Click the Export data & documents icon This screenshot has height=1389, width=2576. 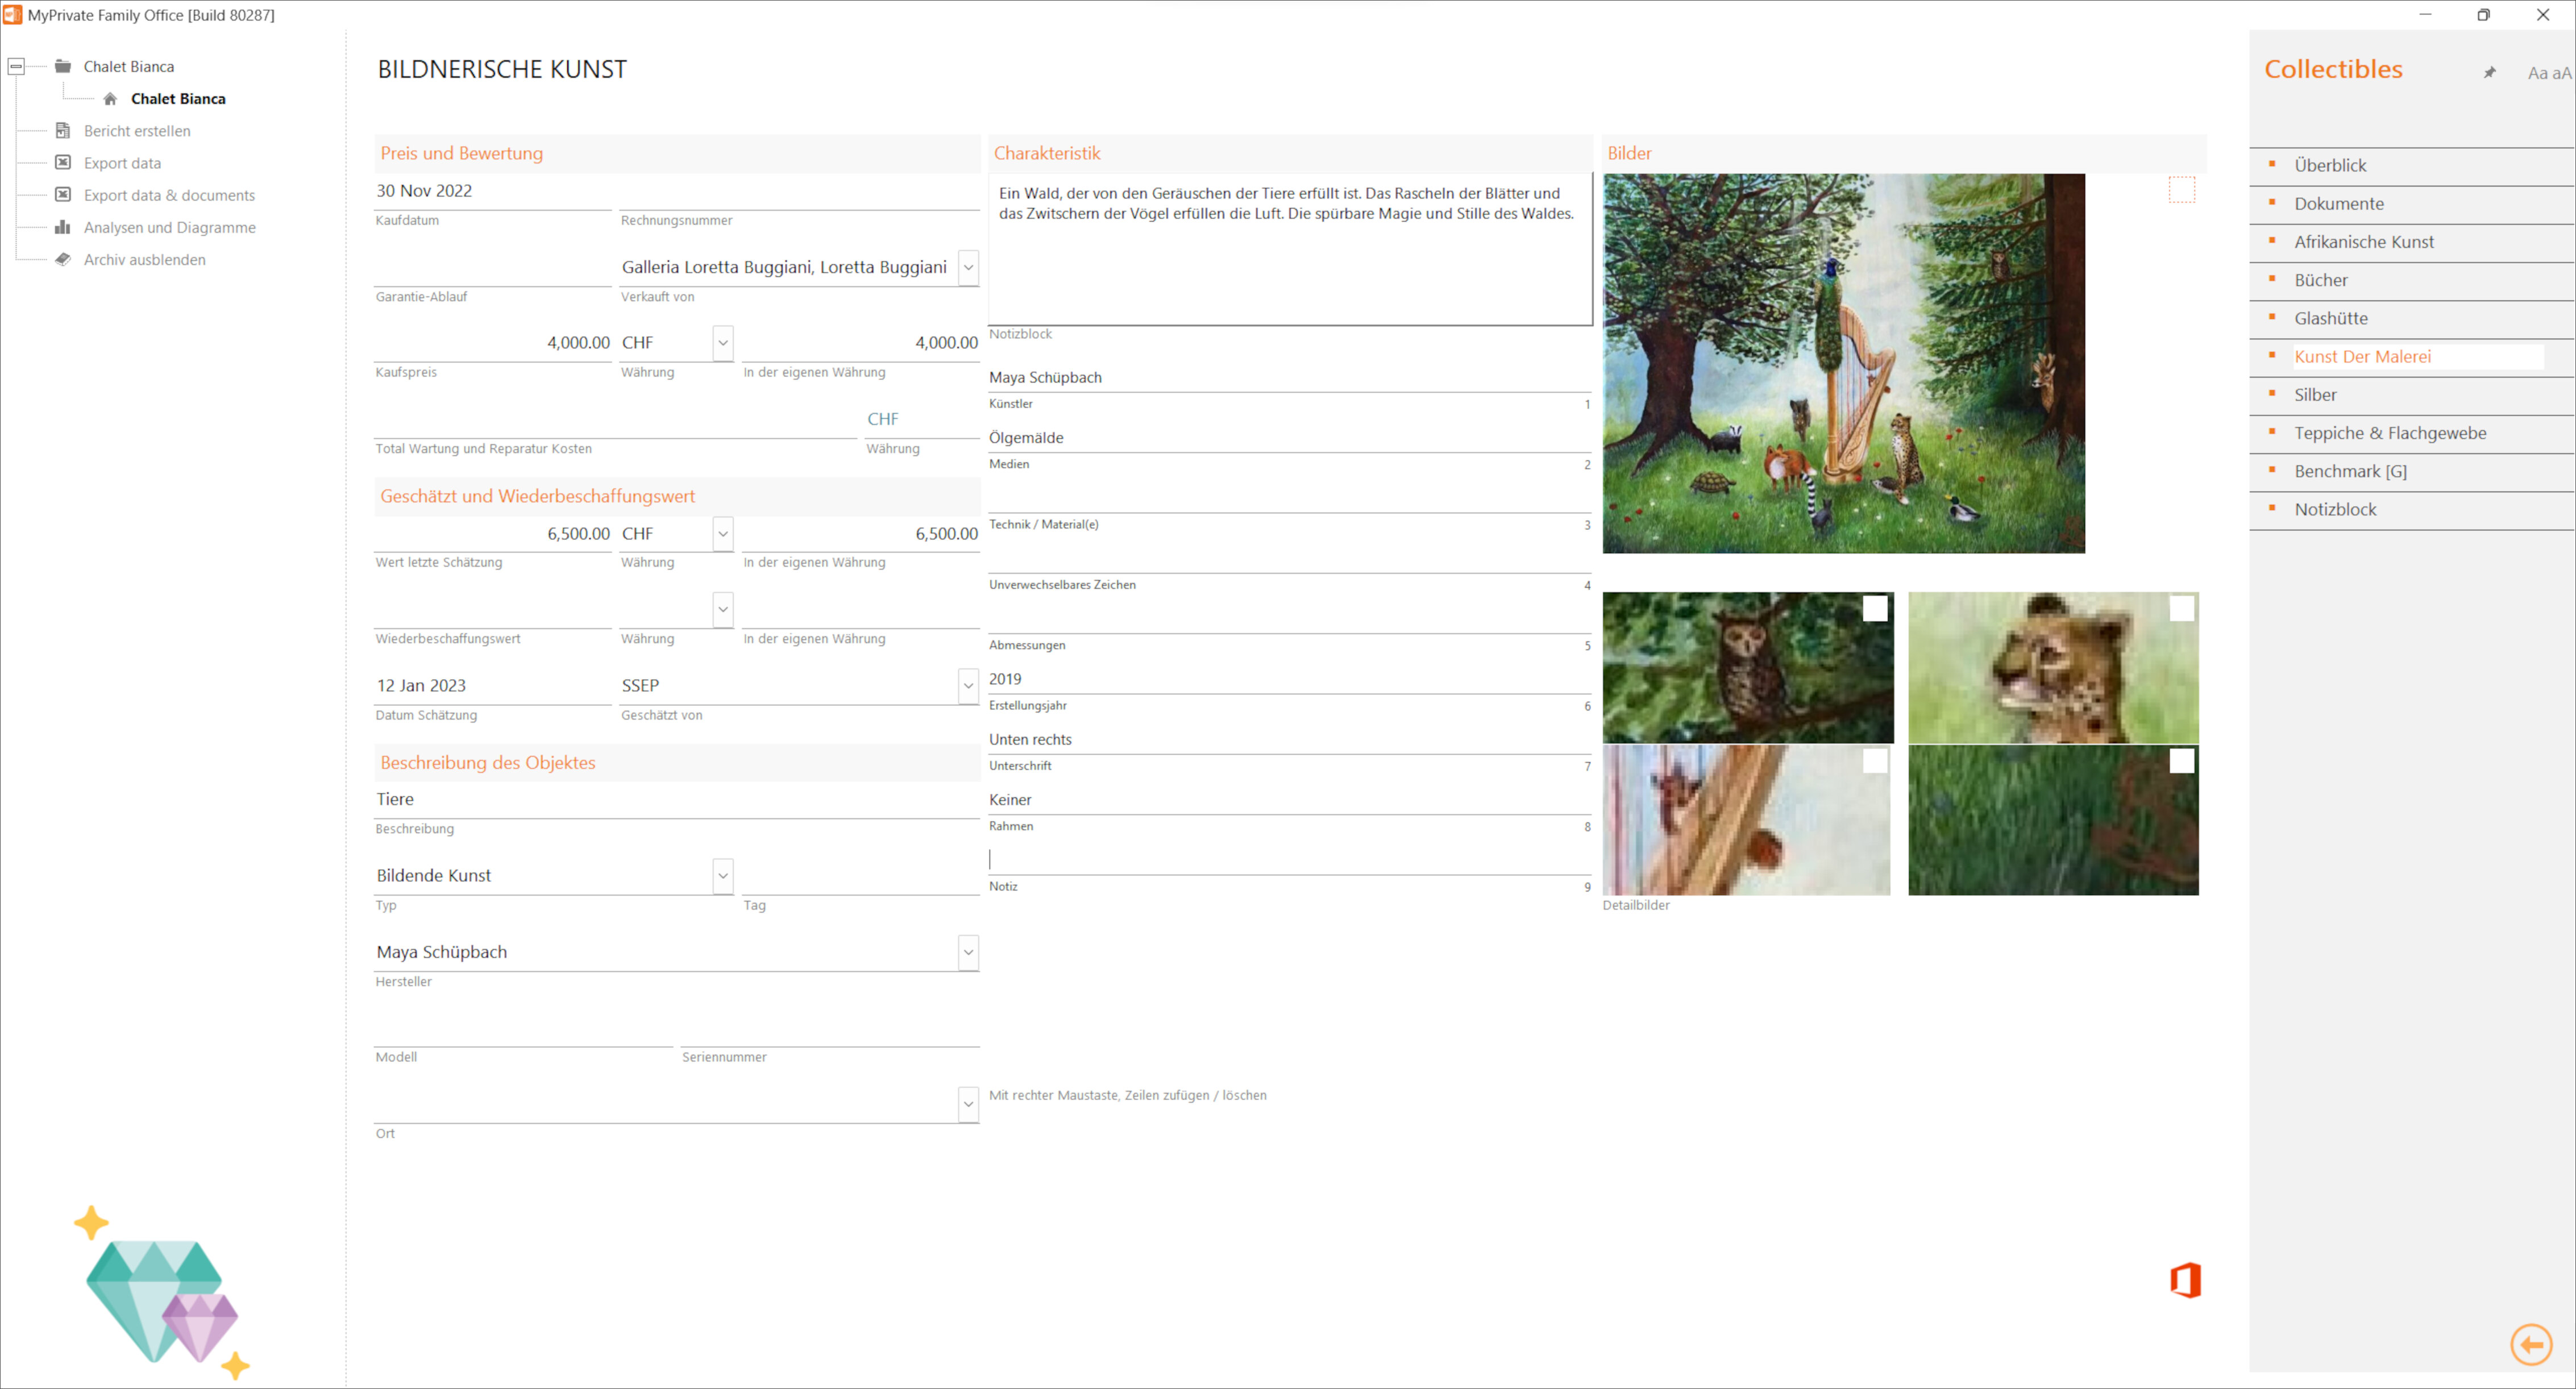click(x=61, y=193)
